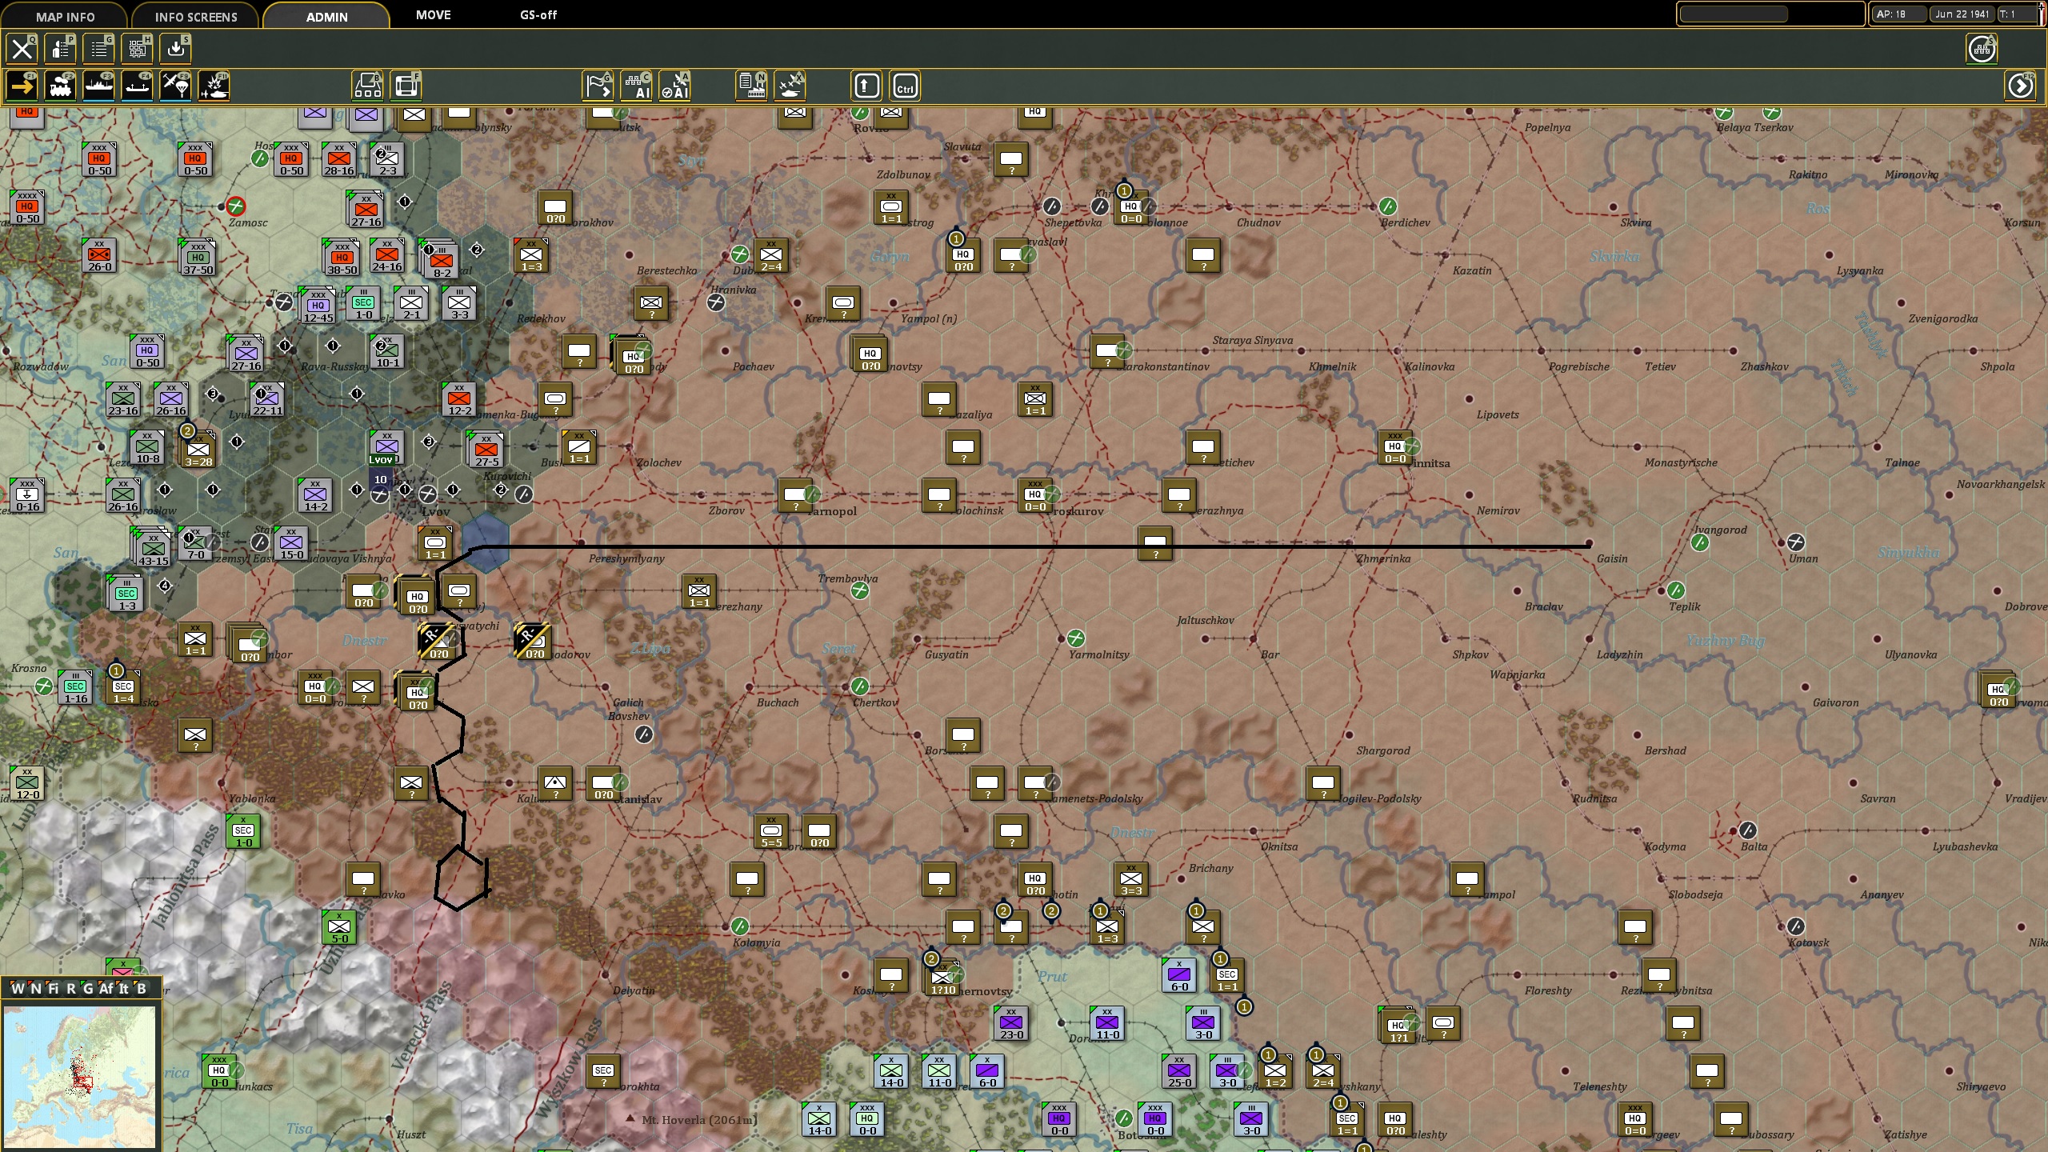Image resolution: width=2048 pixels, height=1152 pixels.
Task: Click the Jun 22 1941 date display
Action: (x=1962, y=14)
